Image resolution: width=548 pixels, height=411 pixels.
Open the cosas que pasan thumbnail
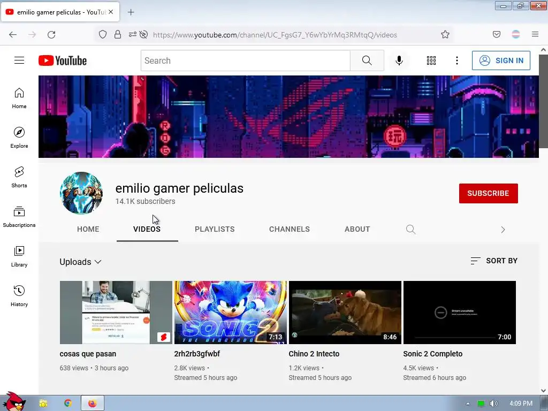[116, 313]
